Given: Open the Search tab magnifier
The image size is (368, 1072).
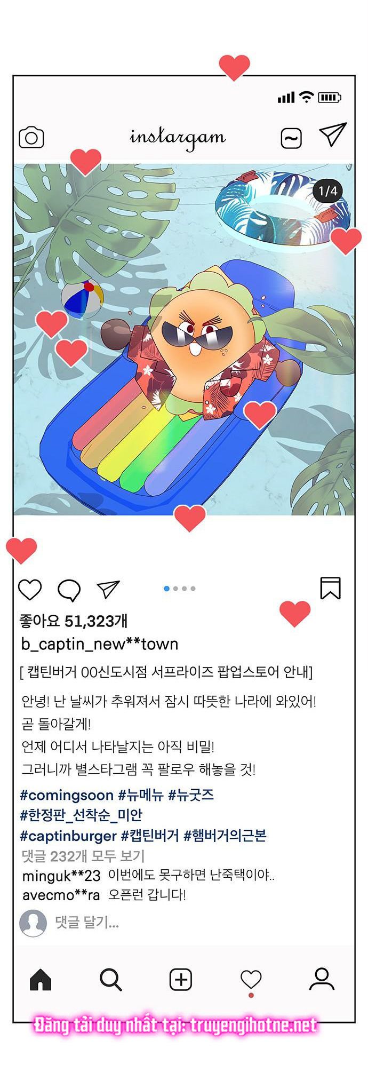Looking at the screenshot, I should pyautogui.click(x=111, y=980).
